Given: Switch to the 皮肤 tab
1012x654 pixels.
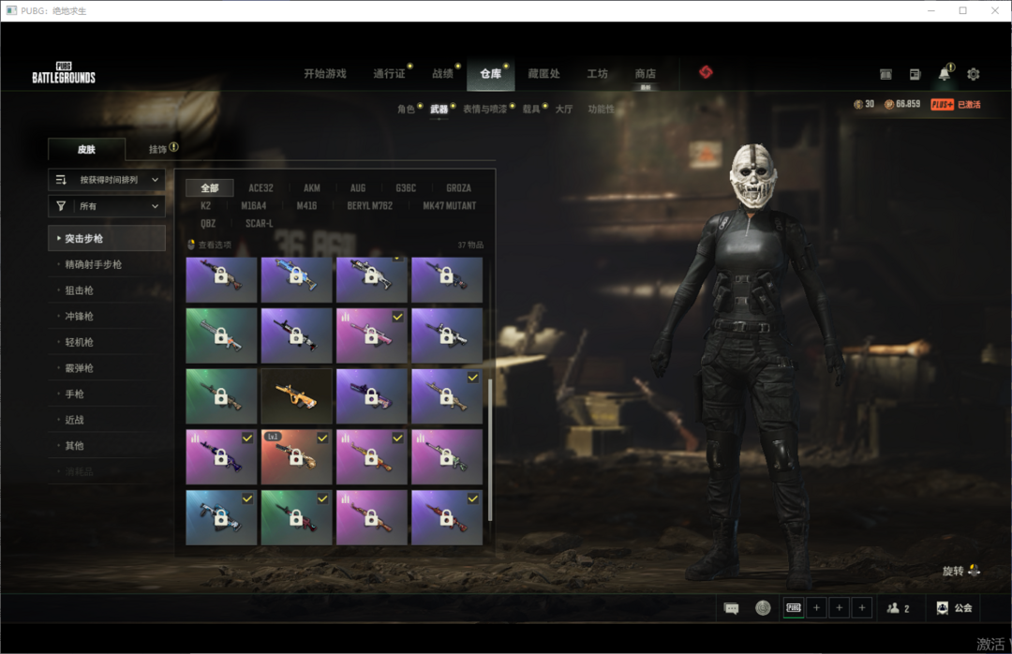Looking at the screenshot, I should coord(86,149).
